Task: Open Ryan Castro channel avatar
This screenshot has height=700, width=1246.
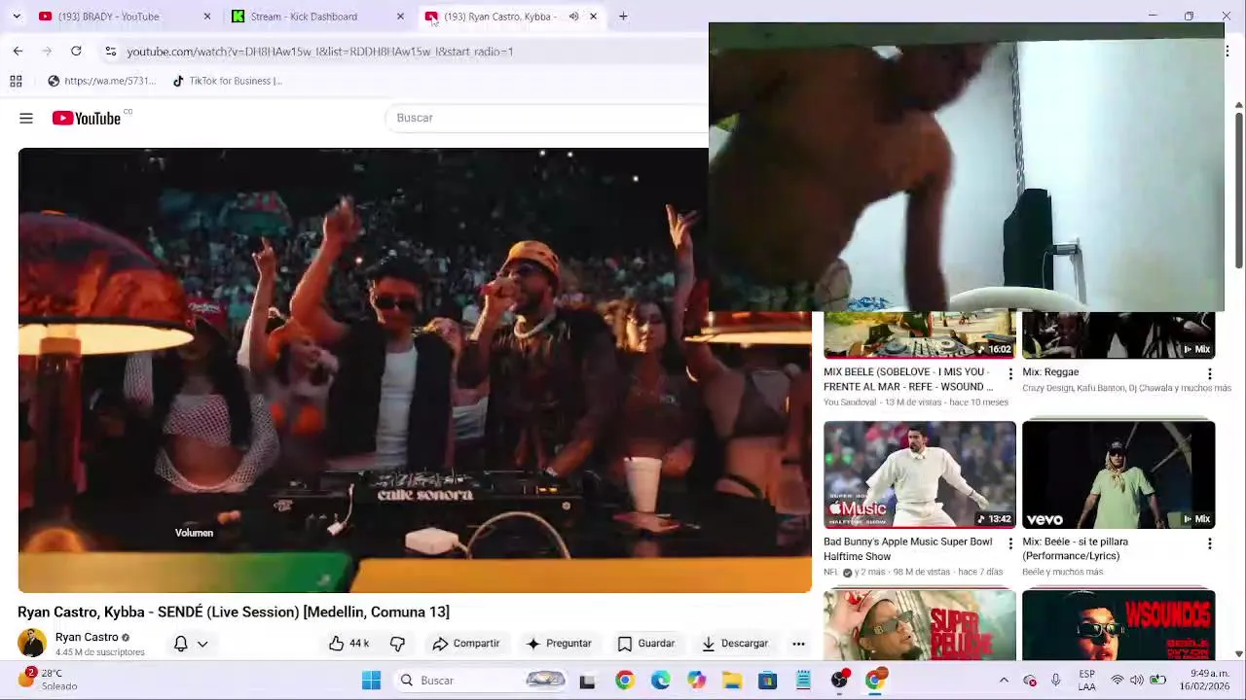Action: (x=31, y=644)
